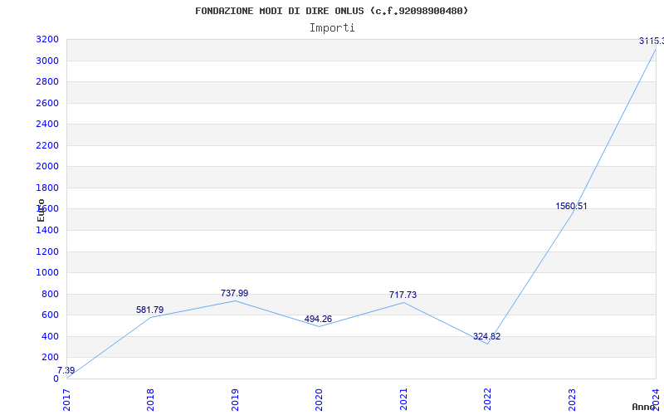Image resolution: width=664 pixels, height=415 pixels.
Task: Click the x-axis year 2022
Action: pos(487,400)
